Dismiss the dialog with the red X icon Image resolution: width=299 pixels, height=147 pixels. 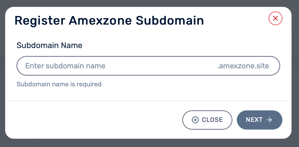tap(276, 19)
